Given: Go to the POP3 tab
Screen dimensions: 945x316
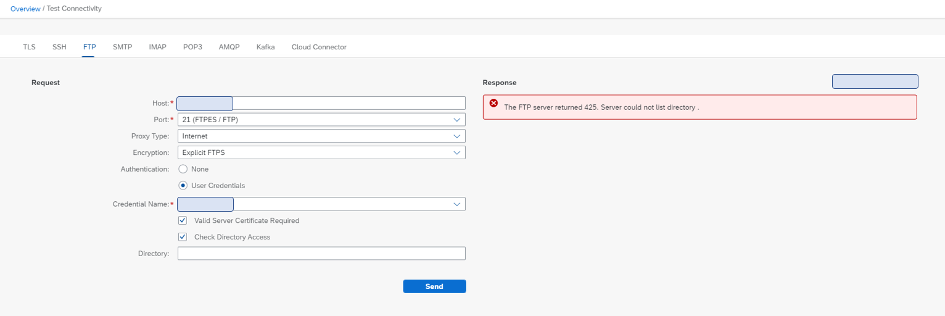Looking at the screenshot, I should 192,47.
